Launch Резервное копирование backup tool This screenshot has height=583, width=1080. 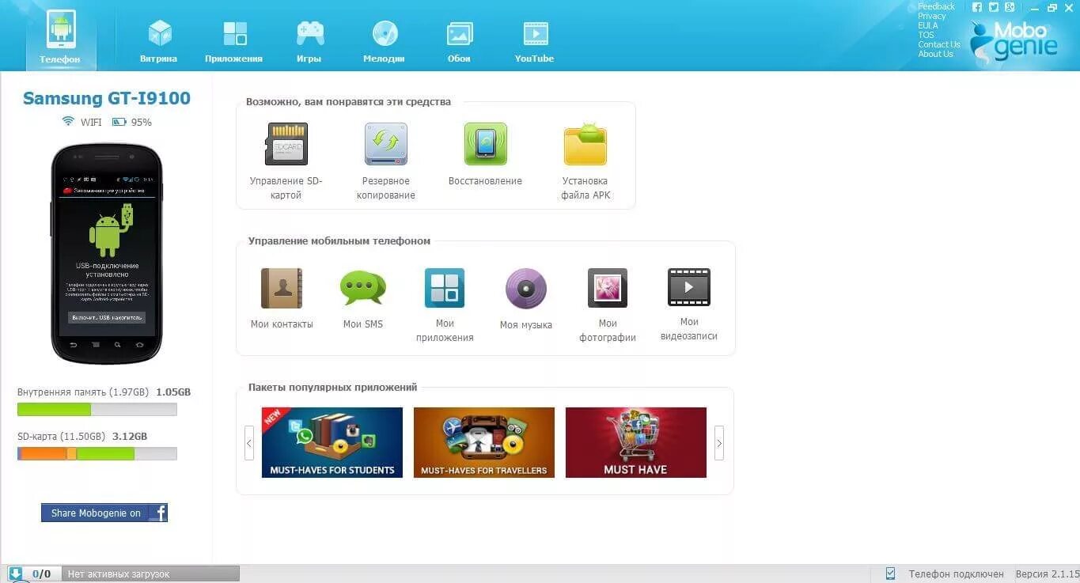[x=385, y=161]
